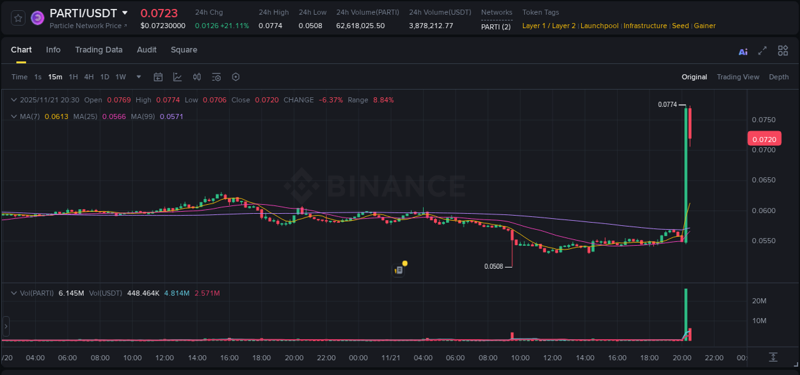Open the PARTI/USDT pair selector dropdown
This screenshot has height=375, width=800.
tap(125, 13)
